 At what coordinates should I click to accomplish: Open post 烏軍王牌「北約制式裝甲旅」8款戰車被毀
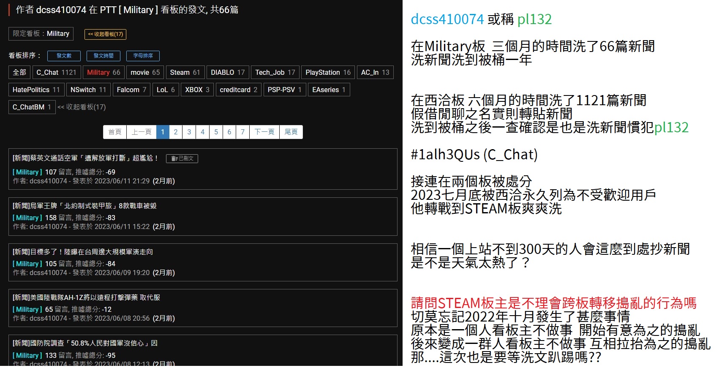[x=84, y=206]
